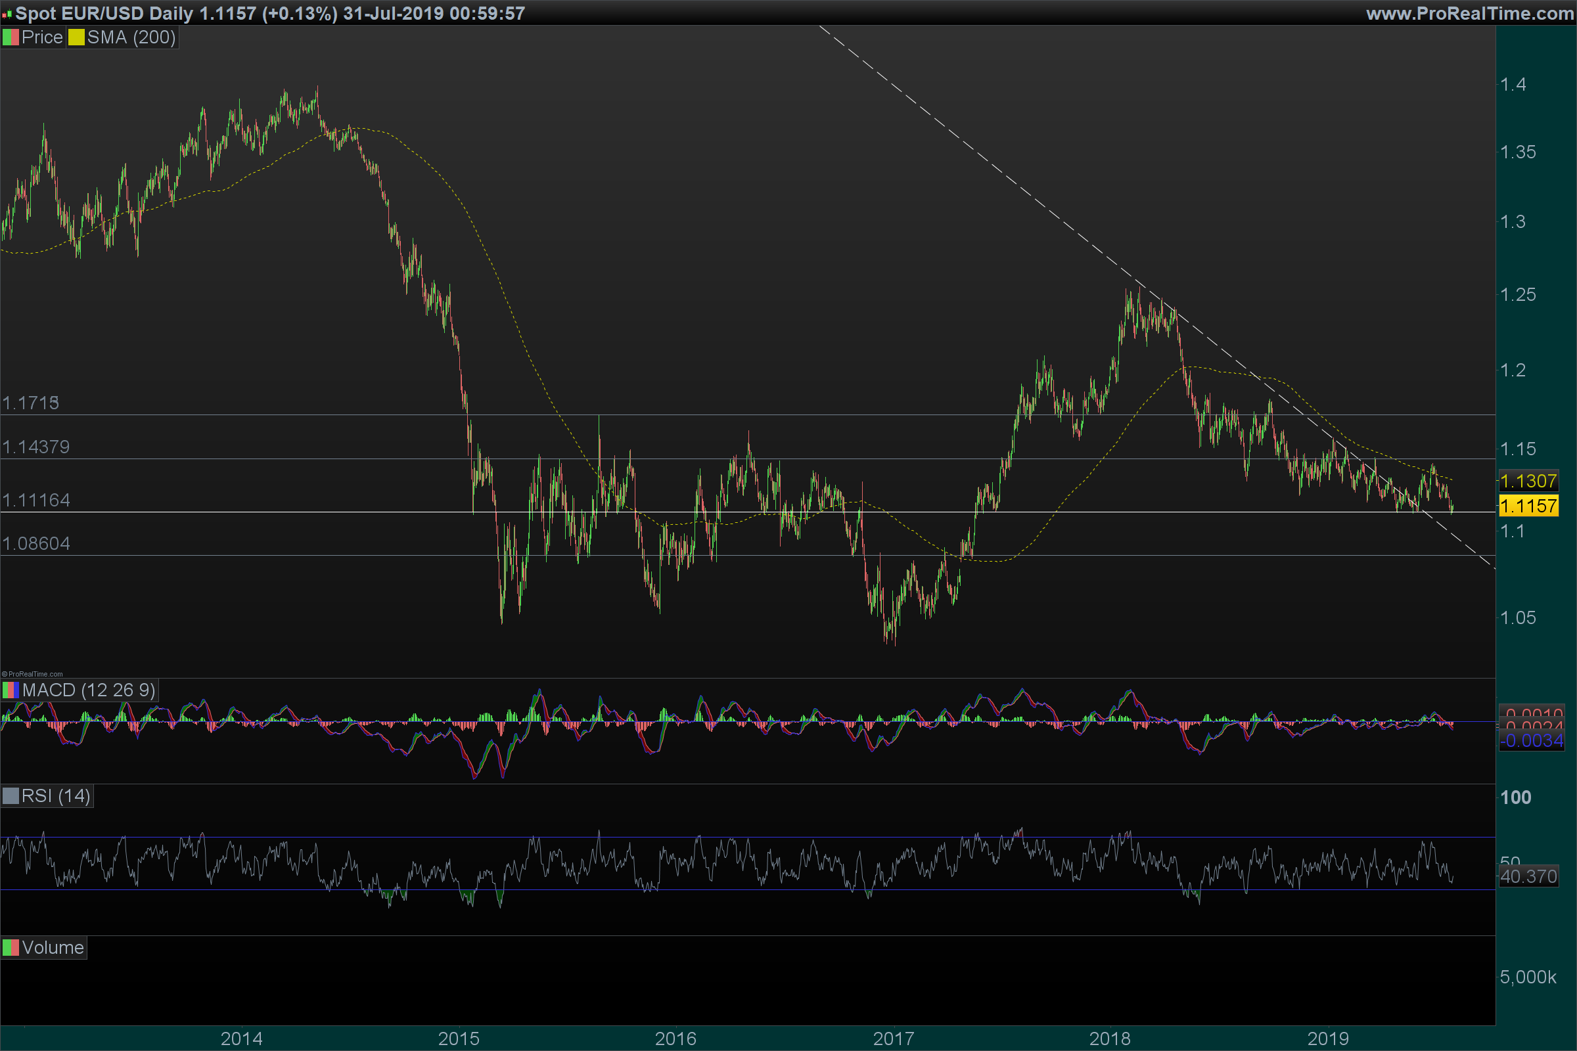Click the candlestick icon beside Spot EUR/USD title
1577x1051 pixels.
pyautogui.click(x=7, y=14)
